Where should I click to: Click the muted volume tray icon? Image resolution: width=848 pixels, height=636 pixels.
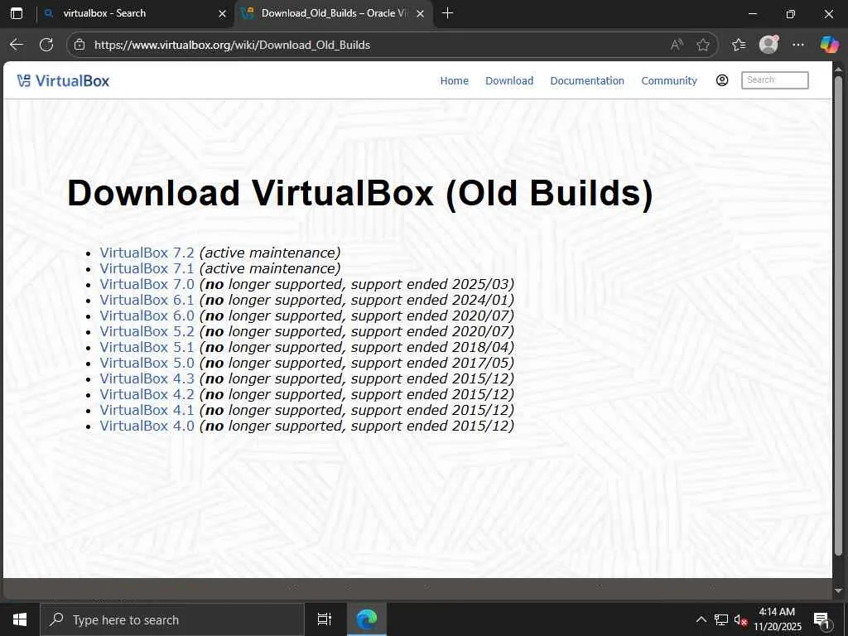tap(741, 619)
